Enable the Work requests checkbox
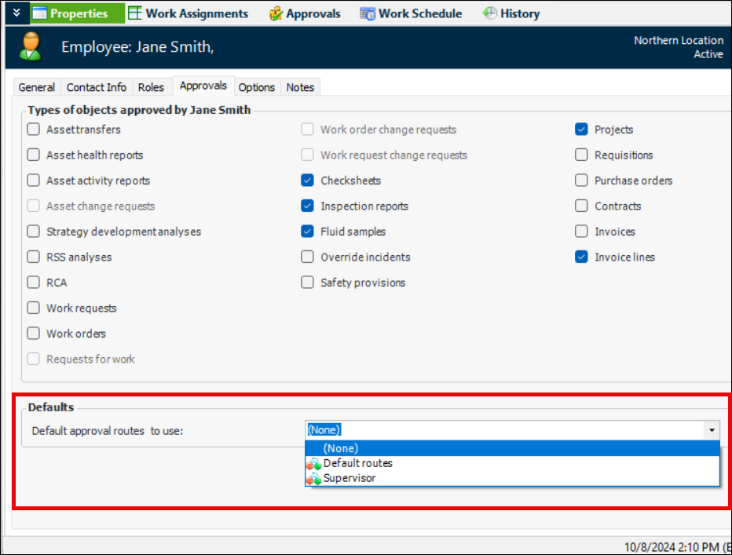 click(33, 308)
